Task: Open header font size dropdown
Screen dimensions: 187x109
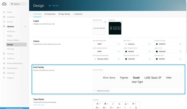Action: click(x=98, y=108)
